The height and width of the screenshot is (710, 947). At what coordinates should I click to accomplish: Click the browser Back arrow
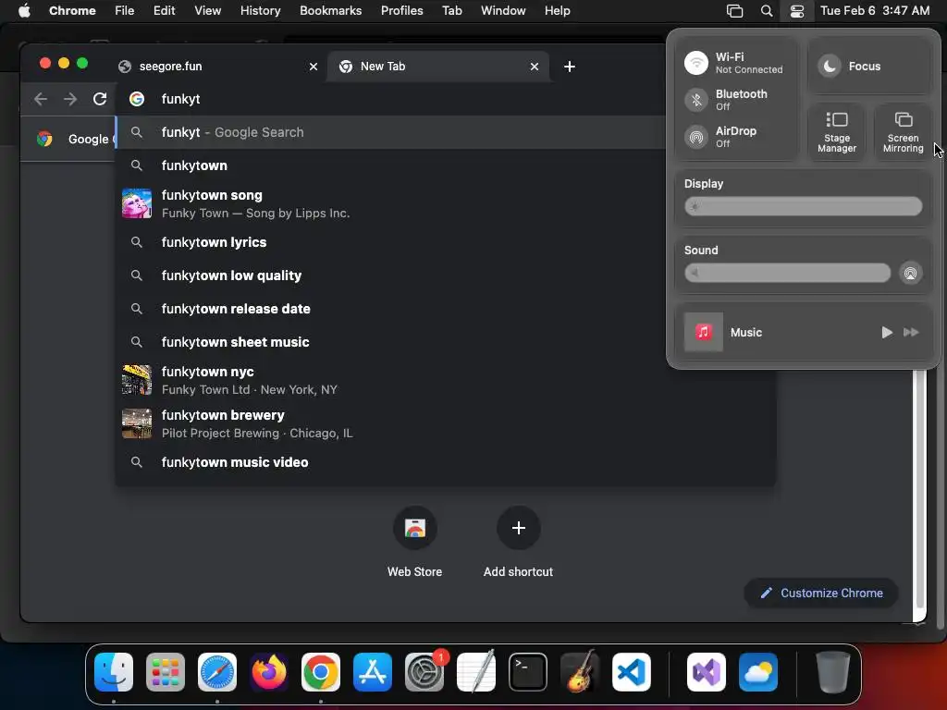(41, 99)
